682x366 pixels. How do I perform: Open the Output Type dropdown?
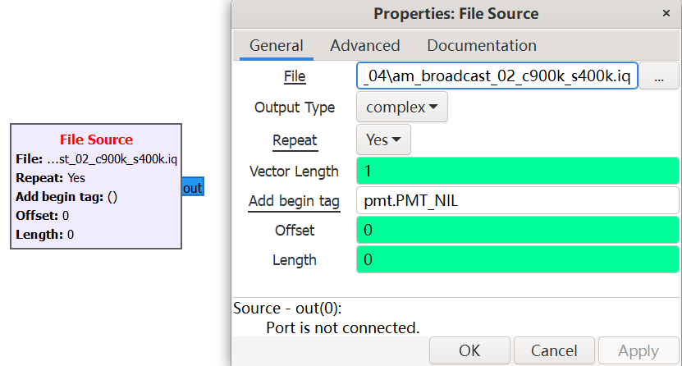click(401, 108)
